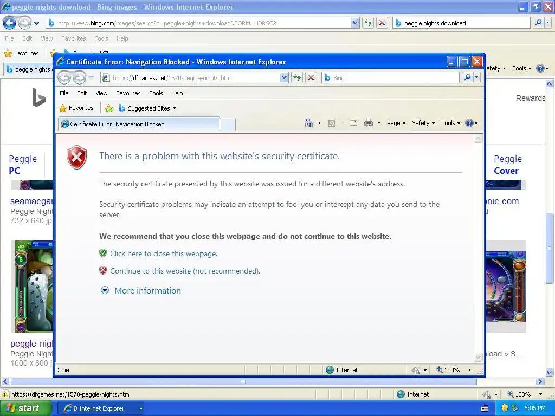Open the Tools menu in the front menu bar
This screenshot has height=416, width=555.
pyautogui.click(x=156, y=93)
